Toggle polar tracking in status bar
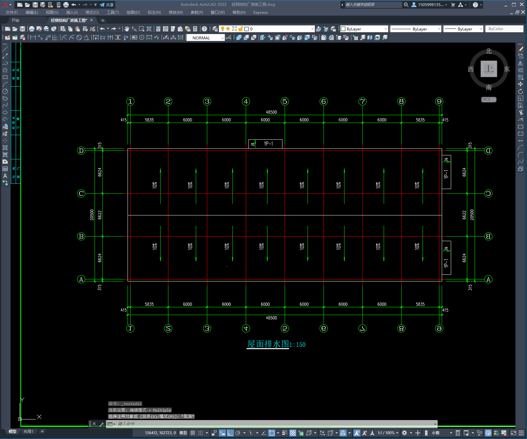 coord(238,433)
